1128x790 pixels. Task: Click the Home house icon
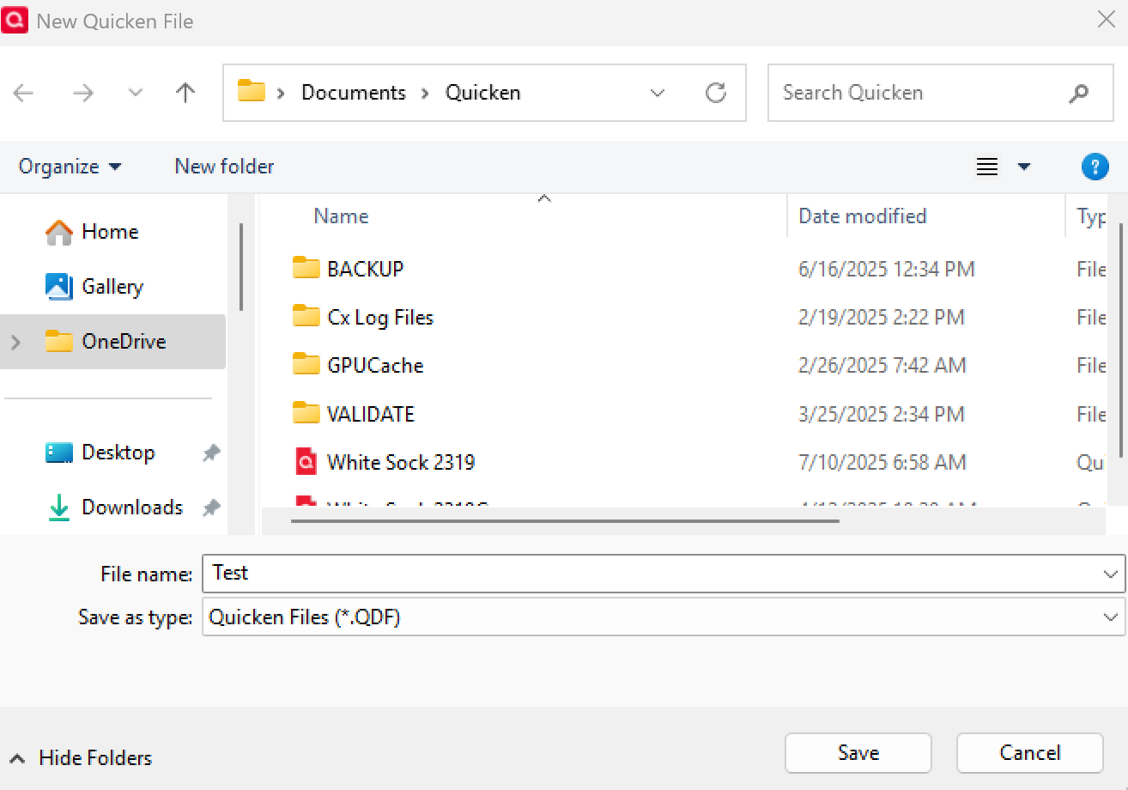click(59, 232)
